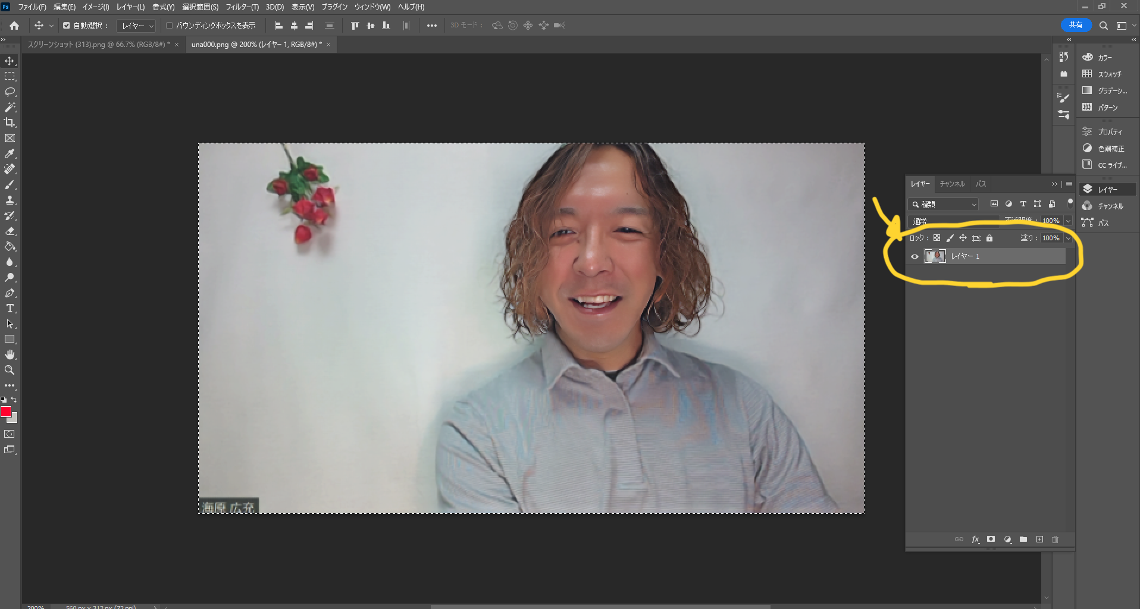Select the Eyedropper tool
1140x609 pixels.
[10, 153]
